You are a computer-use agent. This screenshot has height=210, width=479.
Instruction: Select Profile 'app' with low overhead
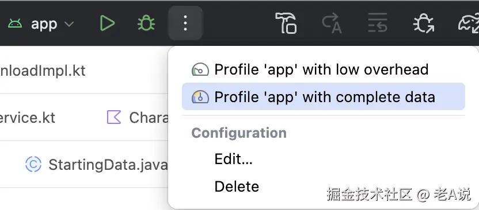[x=323, y=69]
